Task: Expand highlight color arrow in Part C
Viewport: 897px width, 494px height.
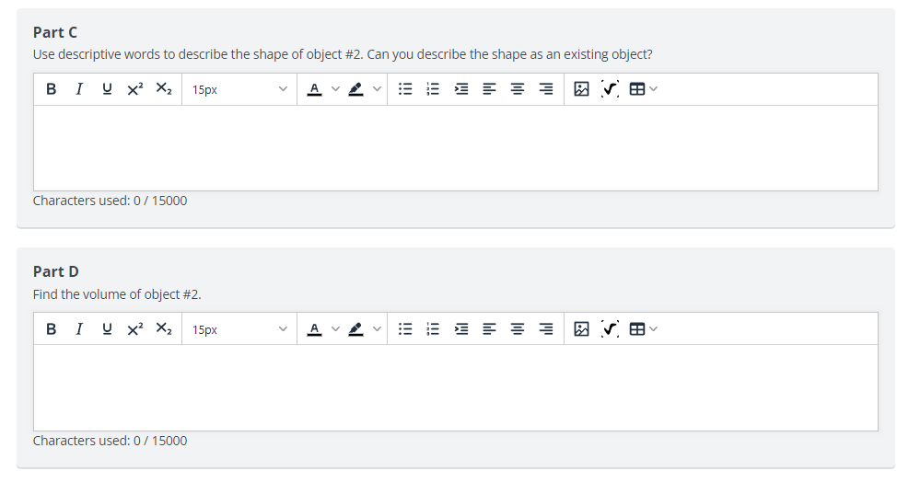Action: coord(377,89)
